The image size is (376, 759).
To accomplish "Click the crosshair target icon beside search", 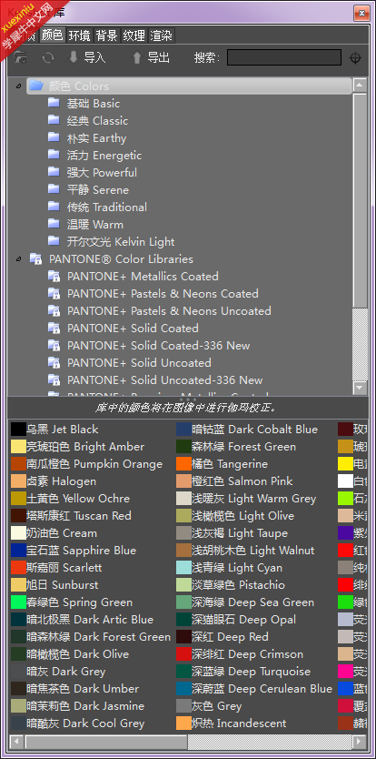I will 355,58.
